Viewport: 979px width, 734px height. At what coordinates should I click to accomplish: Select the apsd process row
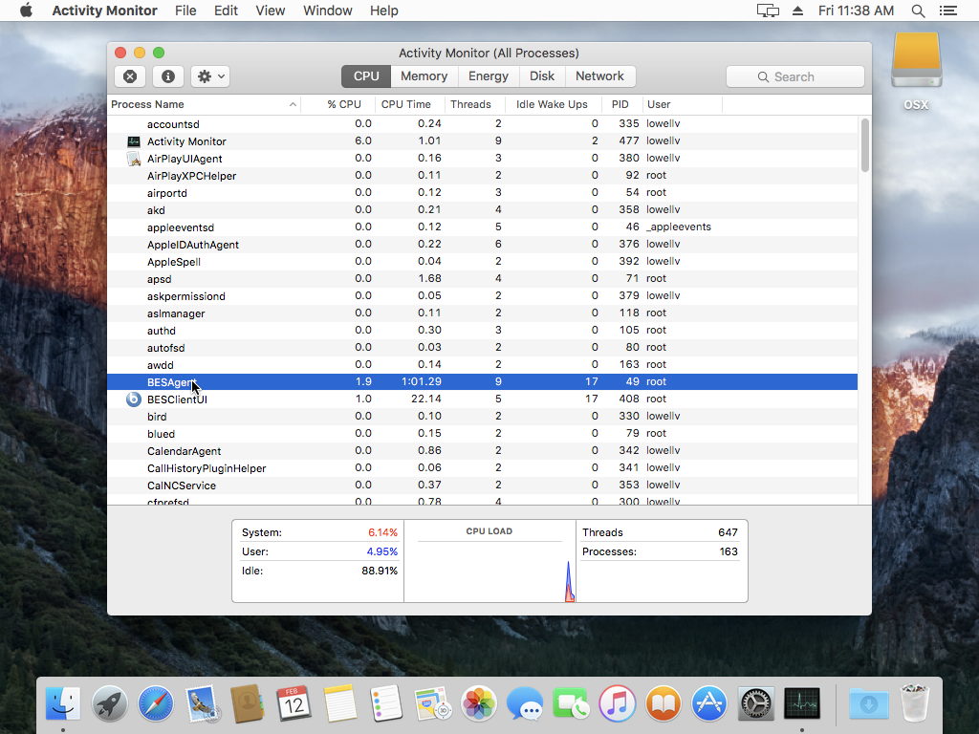point(482,278)
